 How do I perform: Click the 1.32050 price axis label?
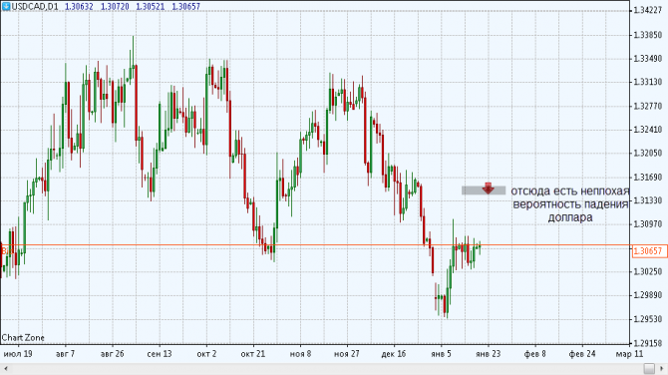click(647, 153)
